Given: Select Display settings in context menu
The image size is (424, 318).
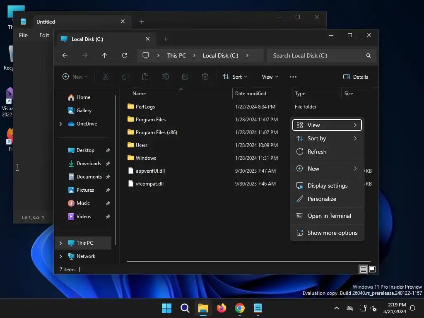Looking at the screenshot, I should [327, 186].
